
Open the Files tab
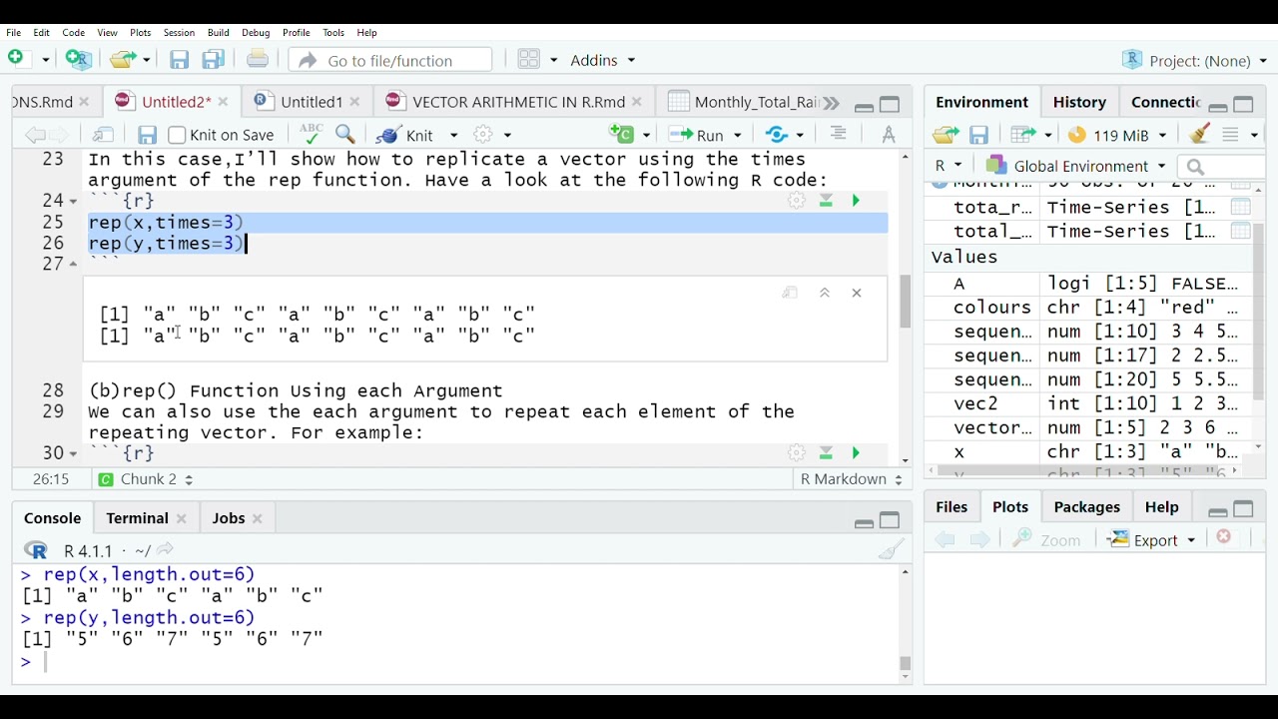pos(952,507)
